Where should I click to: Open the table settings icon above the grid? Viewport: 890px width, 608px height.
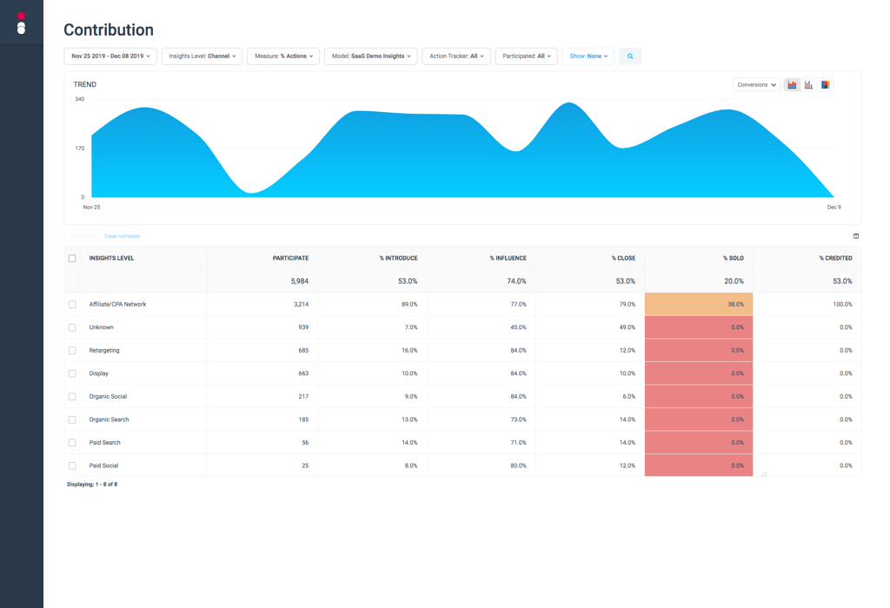(855, 235)
